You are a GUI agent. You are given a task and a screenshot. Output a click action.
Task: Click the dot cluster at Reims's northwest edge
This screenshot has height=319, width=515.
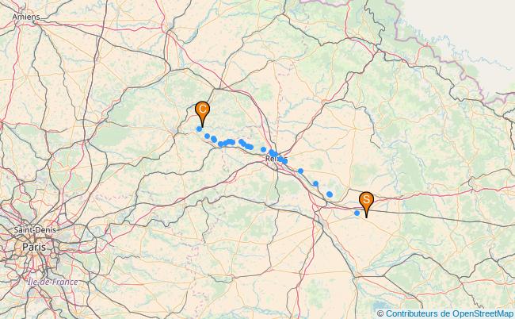tap(273, 153)
